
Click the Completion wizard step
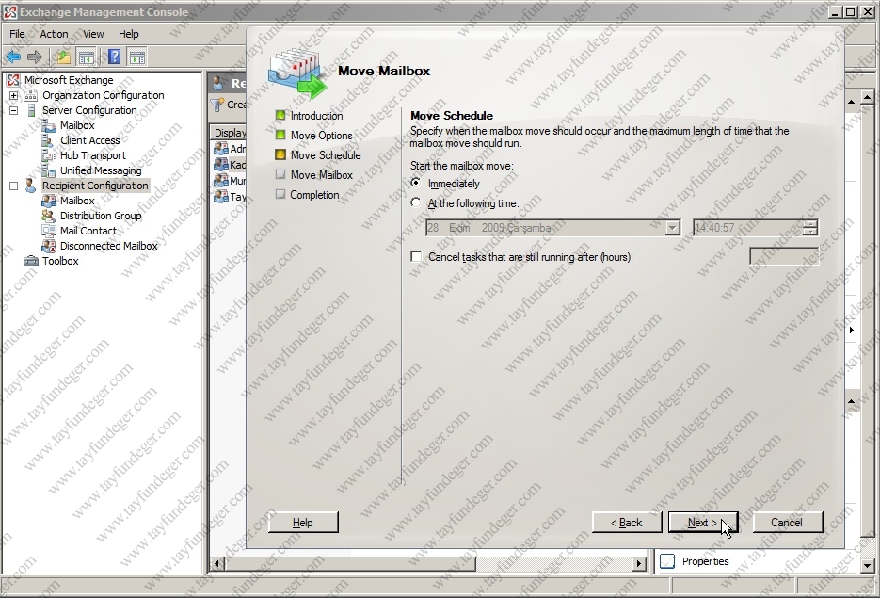pyautogui.click(x=314, y=195)
